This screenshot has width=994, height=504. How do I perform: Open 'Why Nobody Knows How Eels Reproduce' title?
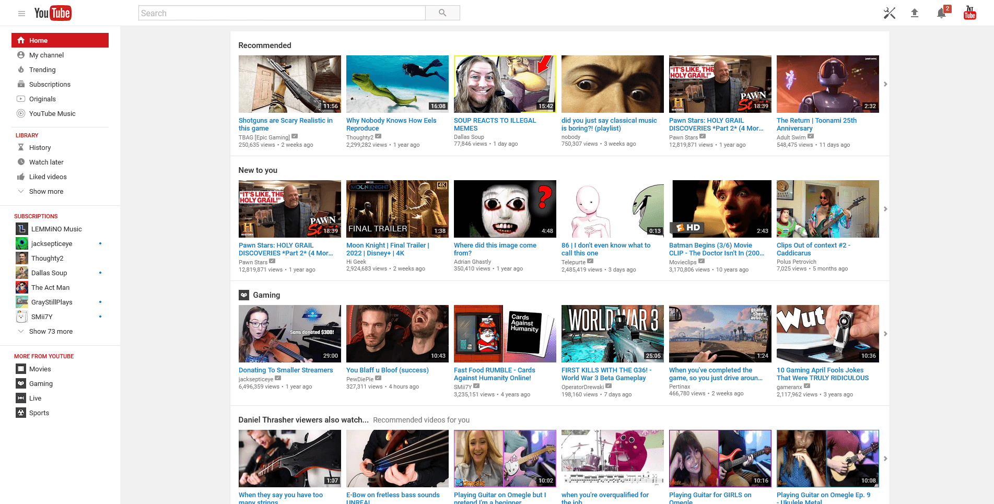(x=391, y=124)
